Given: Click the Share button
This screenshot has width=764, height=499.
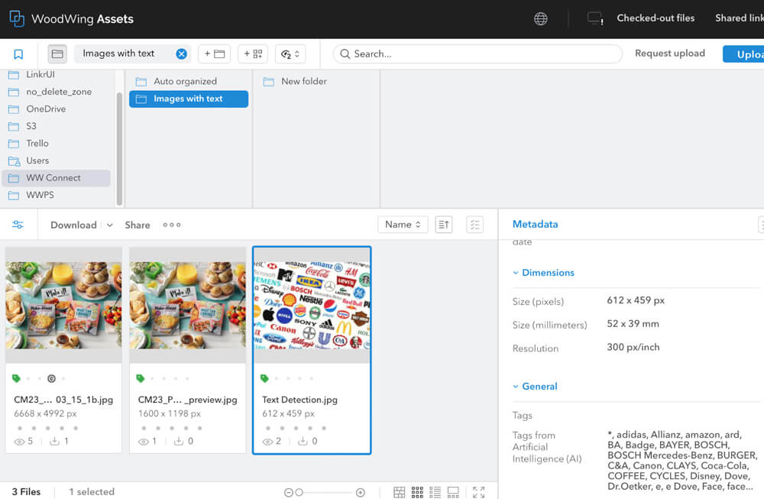Looking at the screenshot, I should point(138,225).
